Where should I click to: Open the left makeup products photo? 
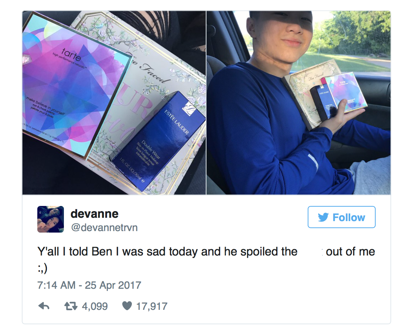pyautogui.click(x=114, y=102)
